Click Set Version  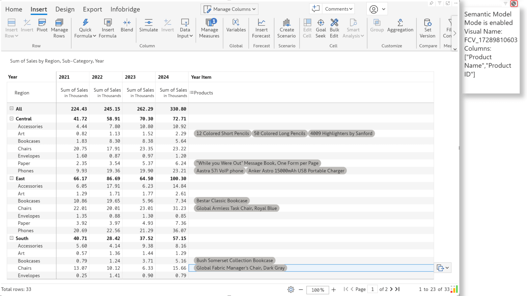428,29
